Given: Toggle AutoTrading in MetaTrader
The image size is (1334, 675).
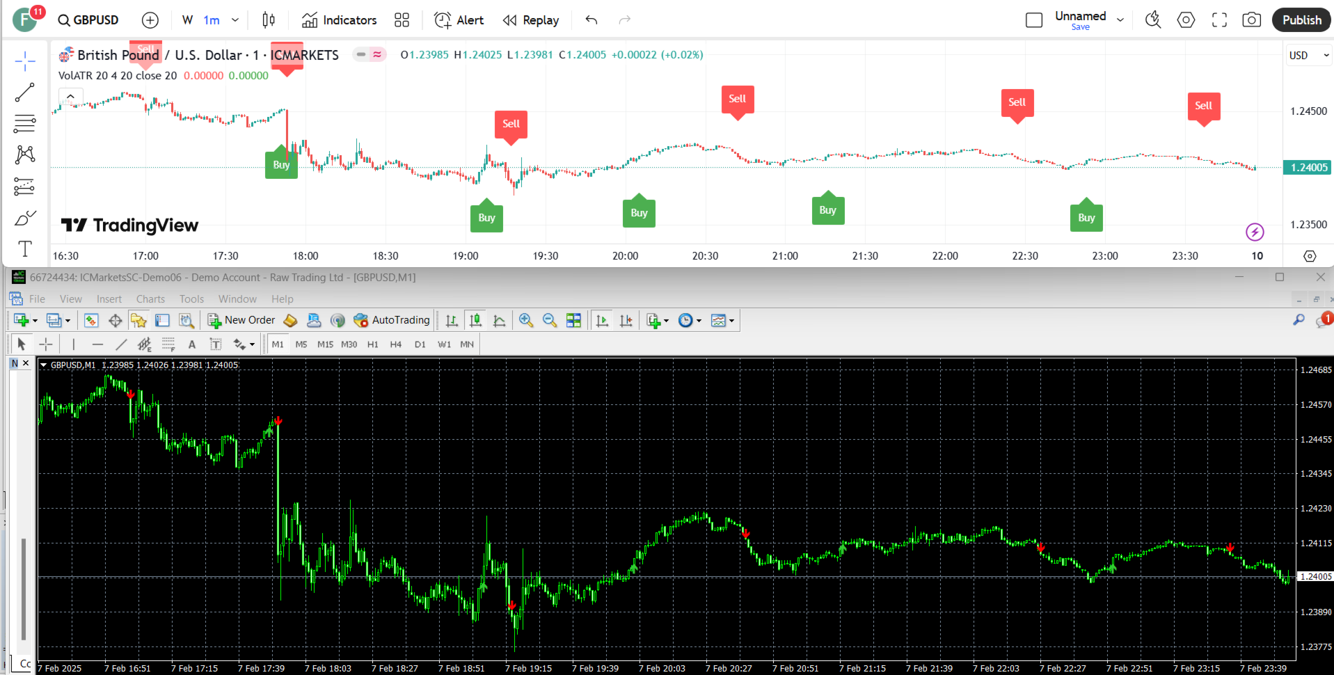Looking at the screenshot, I should (x=392, y=320).
